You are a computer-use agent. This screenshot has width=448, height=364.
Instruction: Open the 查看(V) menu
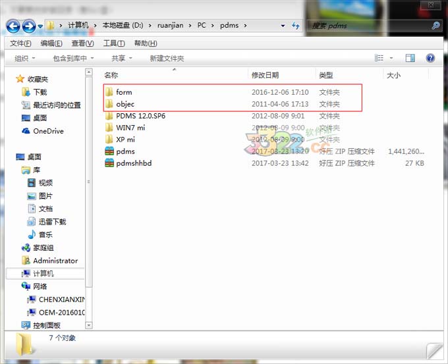pos(82,43)
